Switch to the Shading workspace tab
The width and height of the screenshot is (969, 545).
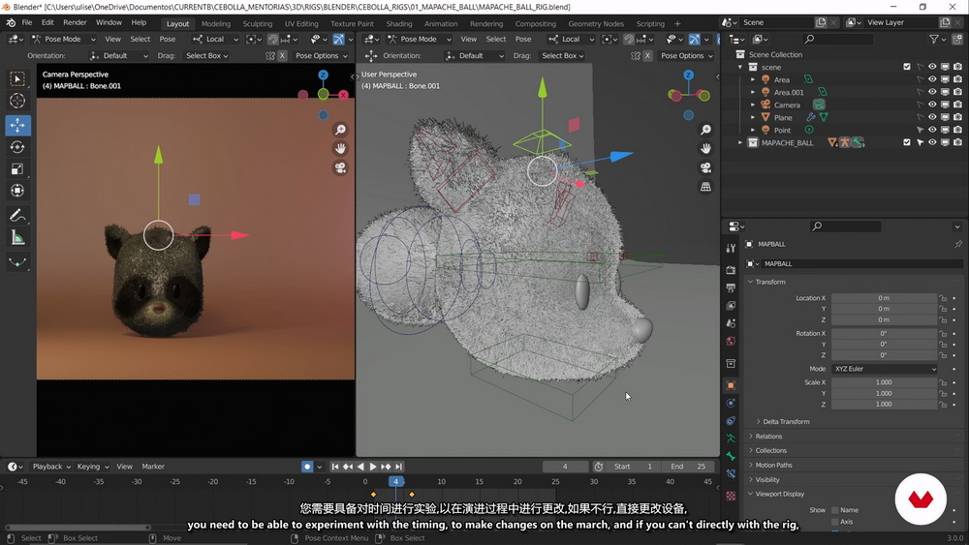pyautogui.click(x=398, y=23)
